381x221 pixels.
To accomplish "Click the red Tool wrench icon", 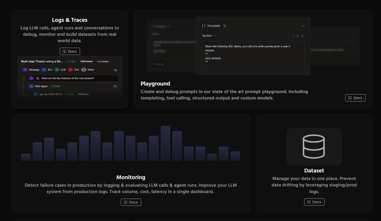I will point(70,70).
